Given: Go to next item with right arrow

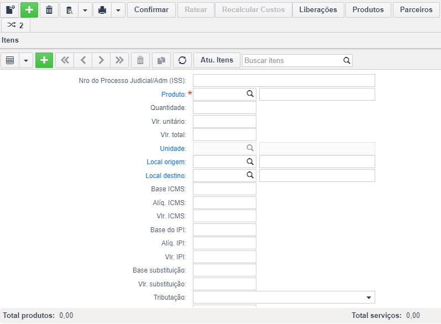Looking at the screenshot, I should click(x=101, y=60).
